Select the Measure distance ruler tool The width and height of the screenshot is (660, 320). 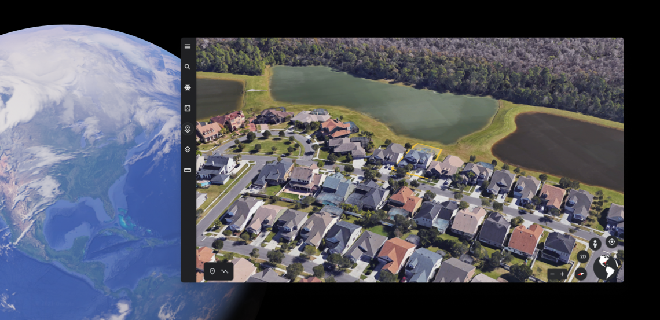click(x=188, y=170)
